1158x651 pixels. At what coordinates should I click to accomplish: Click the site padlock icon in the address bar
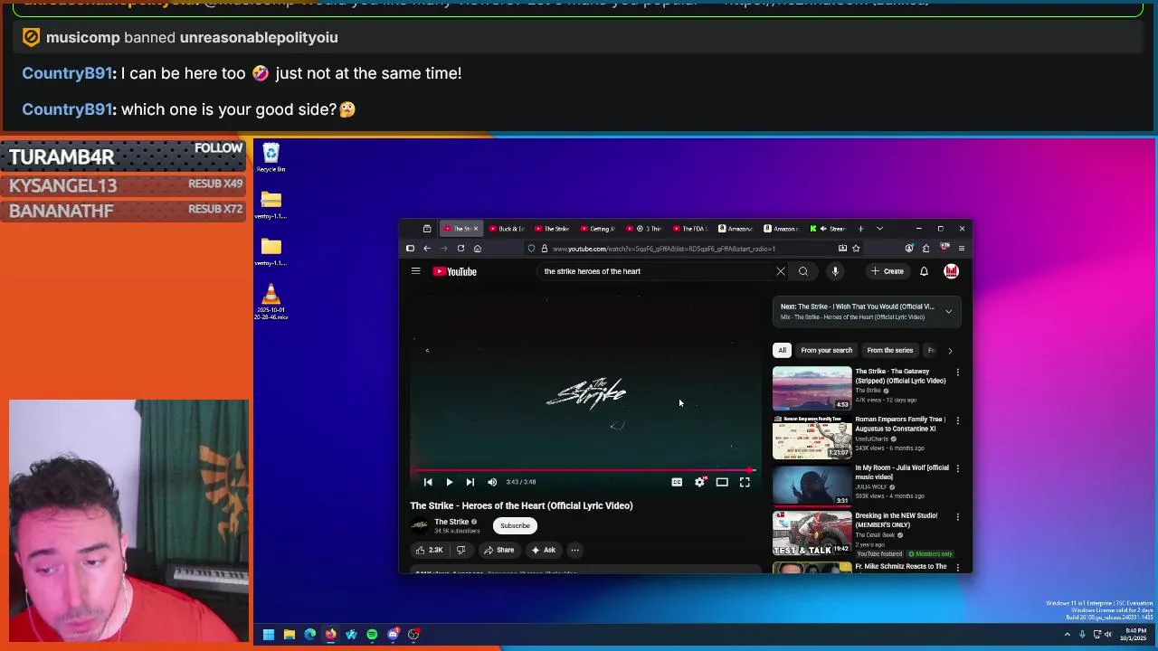pos(544,249)
